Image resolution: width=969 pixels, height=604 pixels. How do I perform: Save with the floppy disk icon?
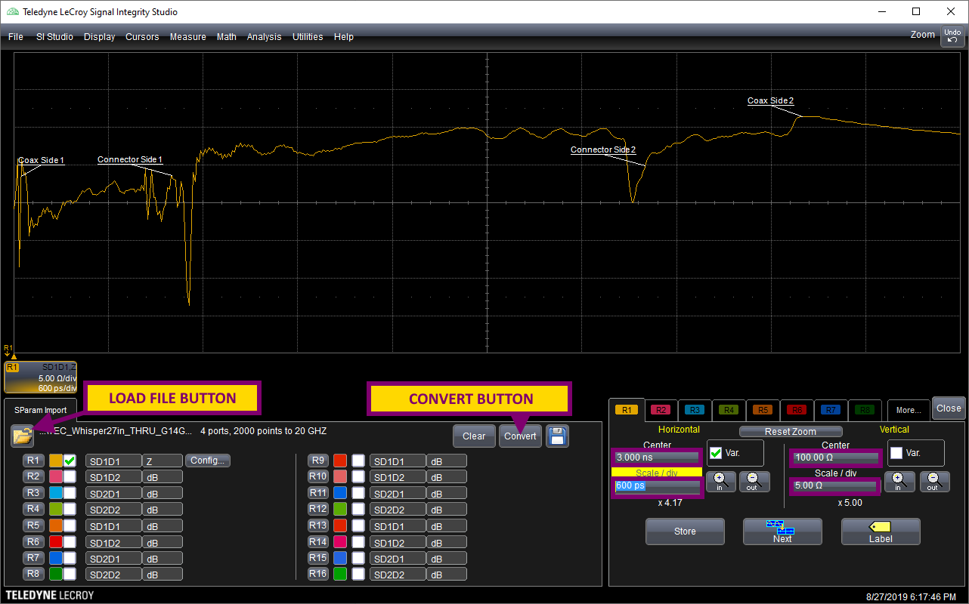(x=558, y=436)
